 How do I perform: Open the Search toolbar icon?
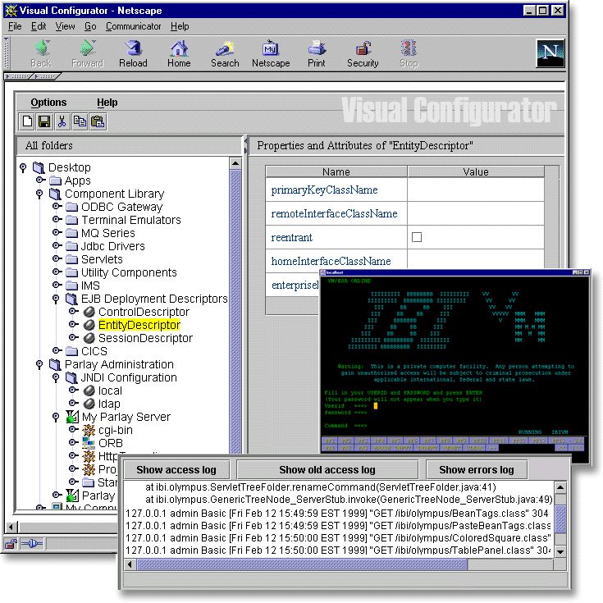pyautogui.click(x=225, y=49)
